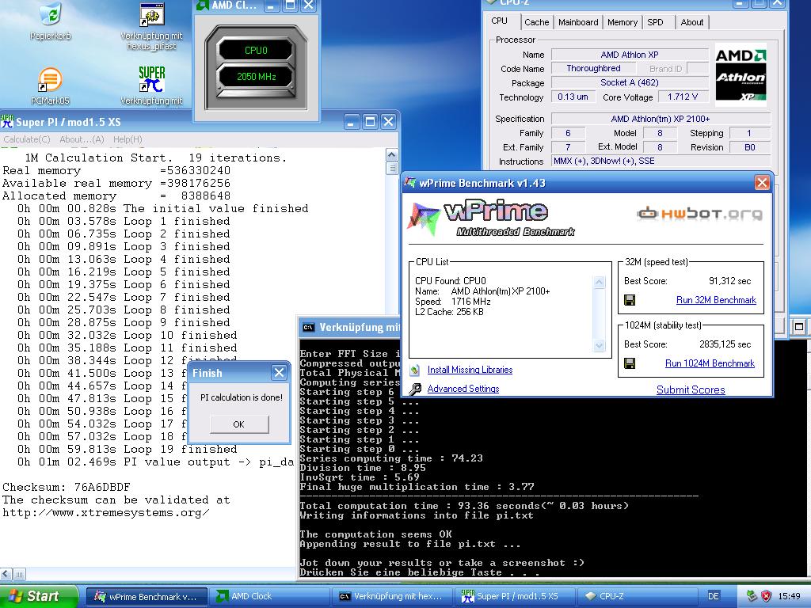Open the PCMark05 desktop shortcut
This screenshot has width=811, height=608.
50,80
